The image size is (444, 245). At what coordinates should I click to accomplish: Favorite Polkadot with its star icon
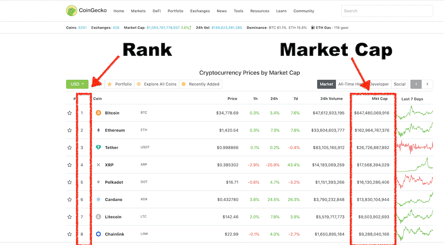pyautogui.click(x=69, y=182)
